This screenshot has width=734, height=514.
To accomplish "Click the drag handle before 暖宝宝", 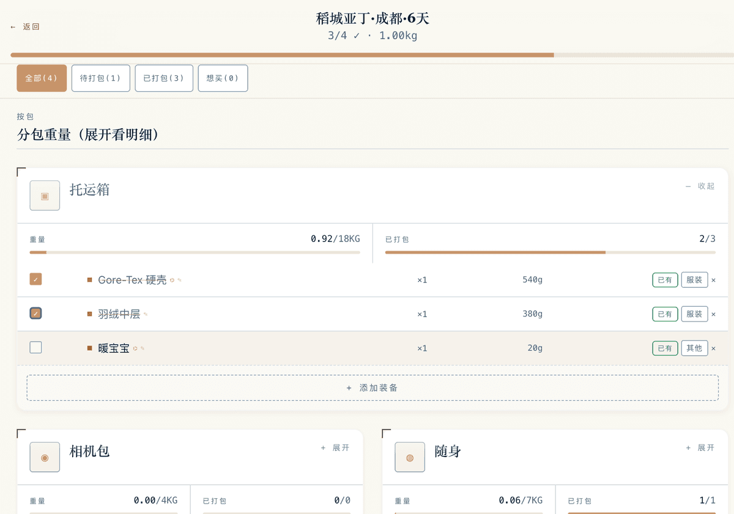I will click(89, 348).
